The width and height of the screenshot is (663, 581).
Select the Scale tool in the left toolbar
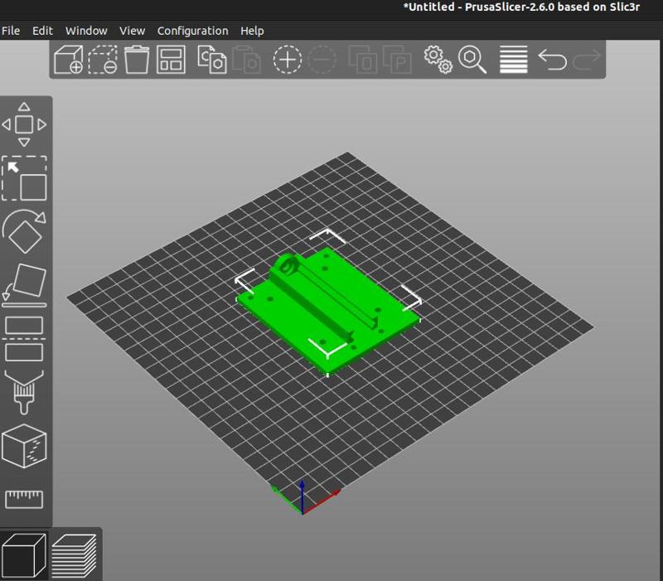[x=24, y=178]
